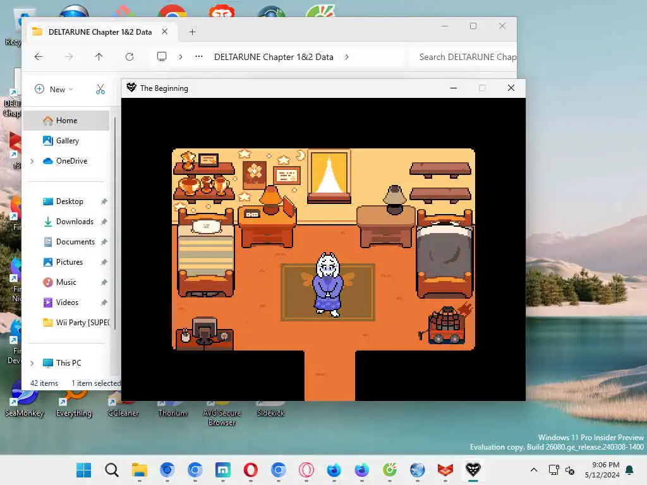This screenshot has width=647, height=485.
Task: Expand the OneDrive tree node
Action: coord(32,161)
